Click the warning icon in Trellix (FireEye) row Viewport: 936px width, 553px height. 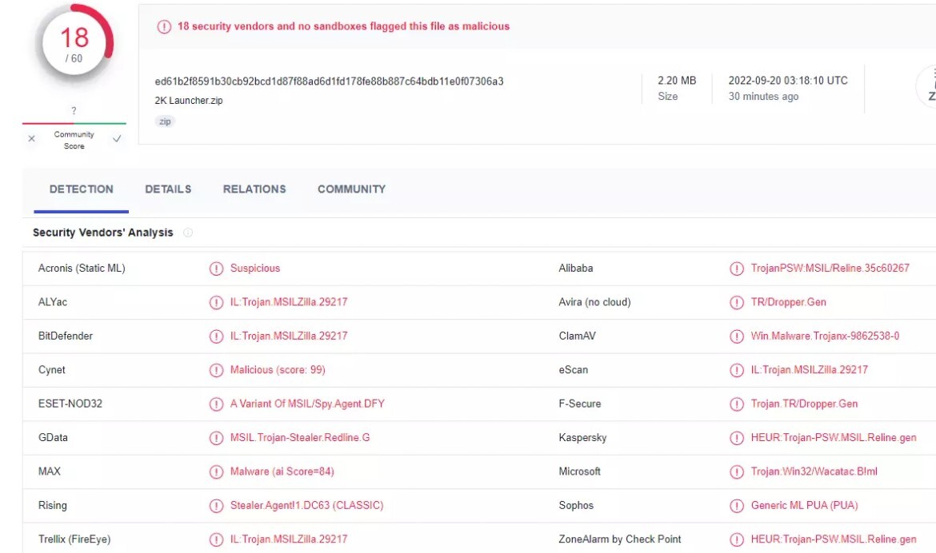pyautogui.click(x=216, y=539)
